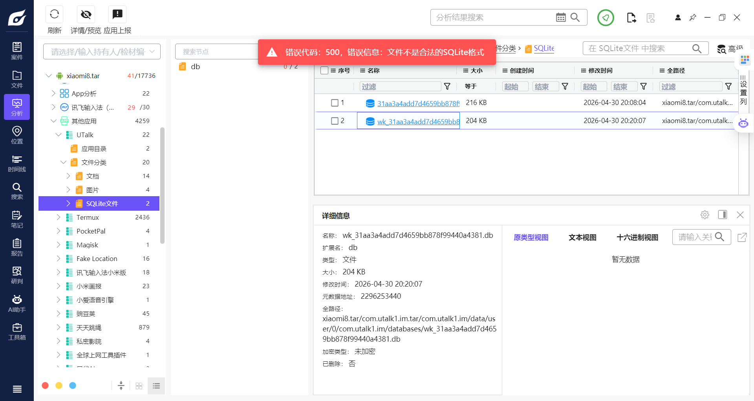Image resolution: width=754 pixels, height=401 pixels.
Task: Open the 研判 sidebar section
Action: tap(17, 275)
